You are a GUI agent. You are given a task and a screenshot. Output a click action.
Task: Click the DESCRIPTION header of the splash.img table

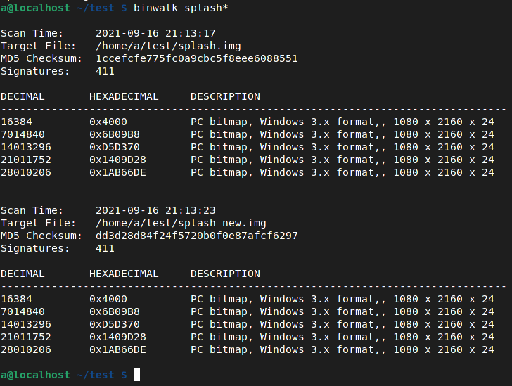225,96
